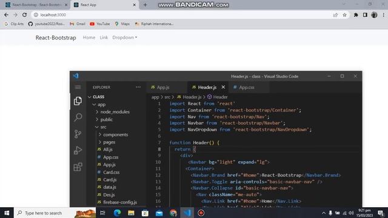Open Task View on taskbar
Screen dimensions: 388x218
tap(102, 213)
